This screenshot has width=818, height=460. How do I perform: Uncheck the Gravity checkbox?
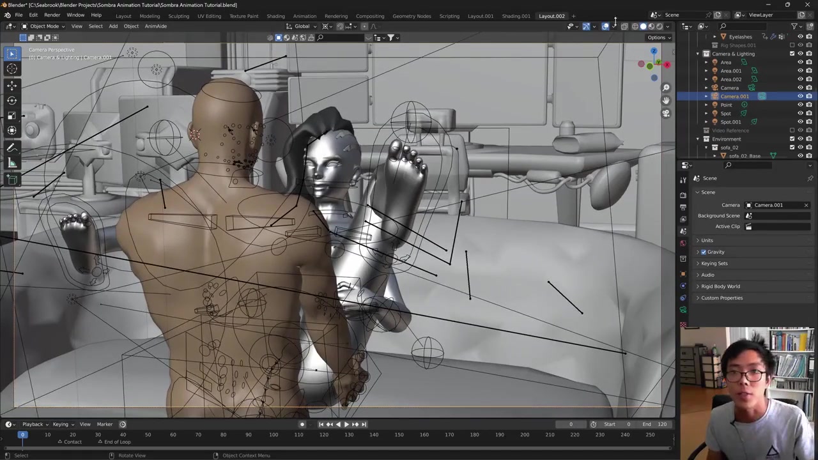point(704,252)
